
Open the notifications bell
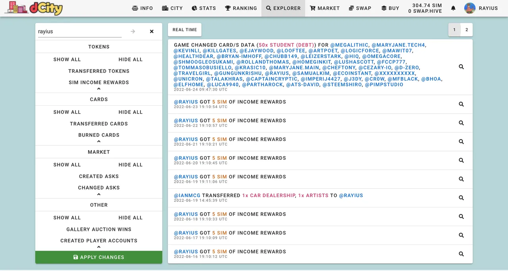453,8
